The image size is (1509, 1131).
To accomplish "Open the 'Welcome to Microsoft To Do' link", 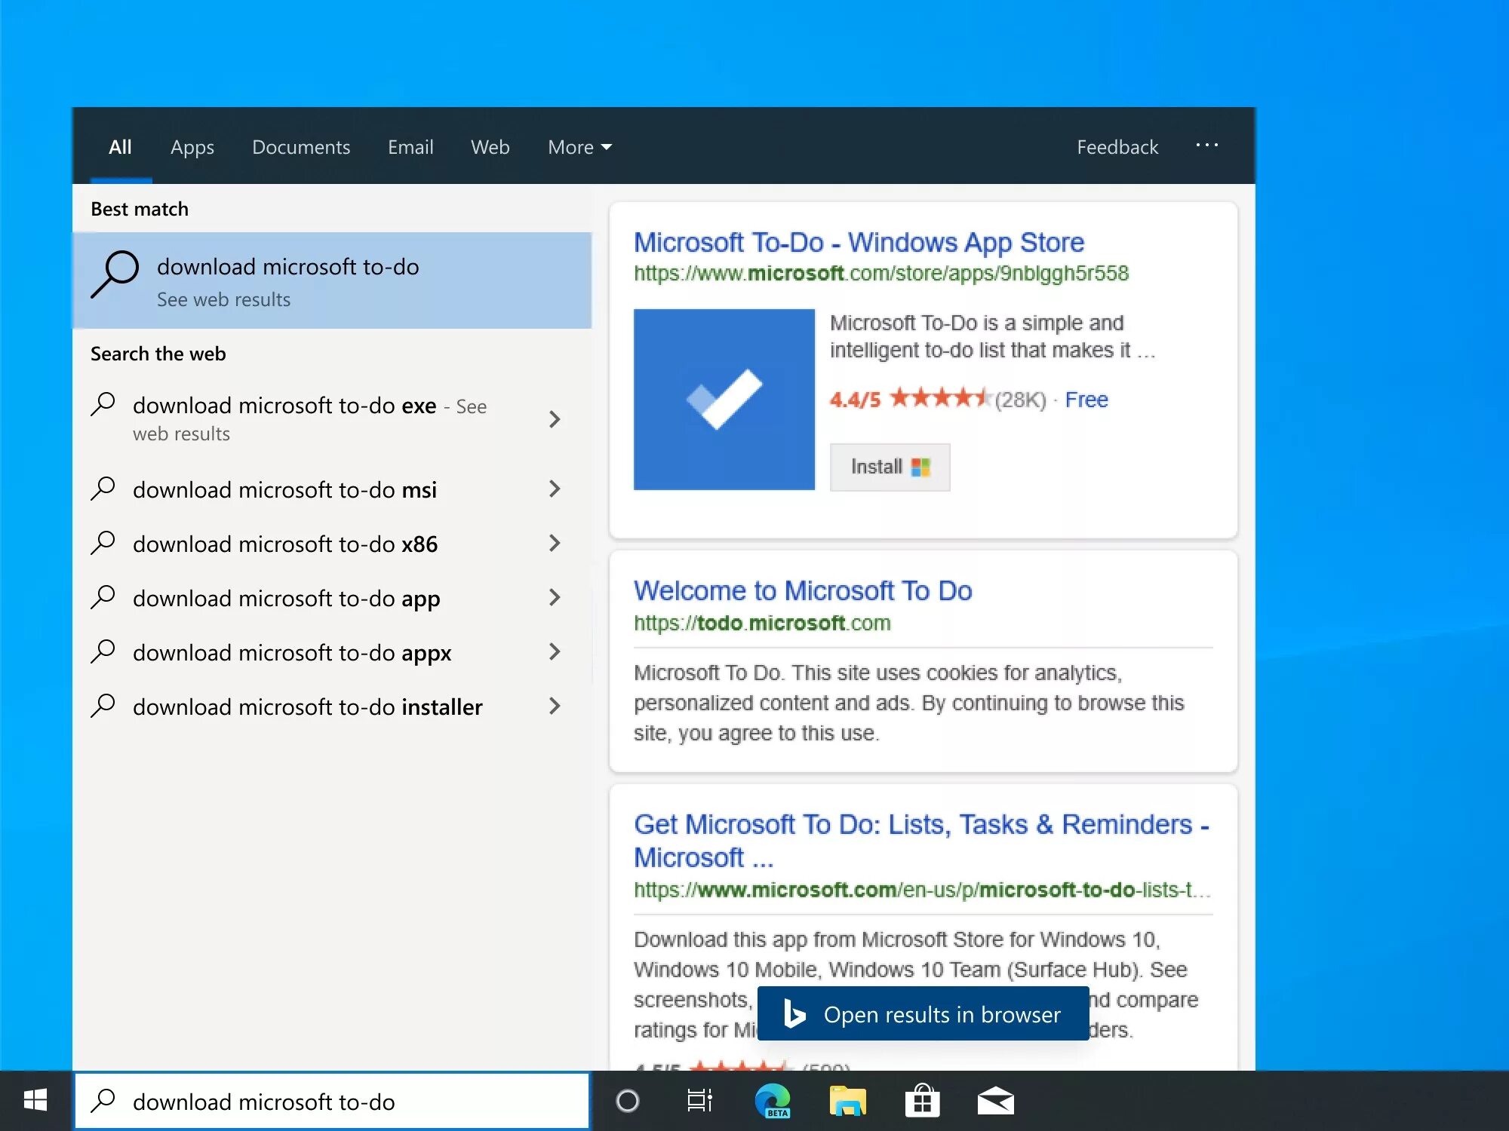I will [804, 590].
